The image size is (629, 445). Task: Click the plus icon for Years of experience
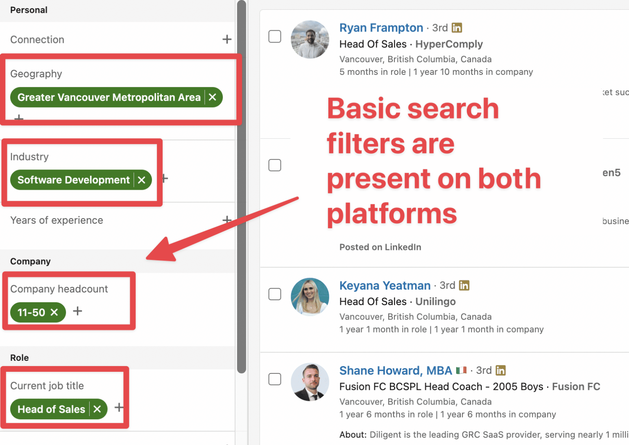click(x=227, y=220)
